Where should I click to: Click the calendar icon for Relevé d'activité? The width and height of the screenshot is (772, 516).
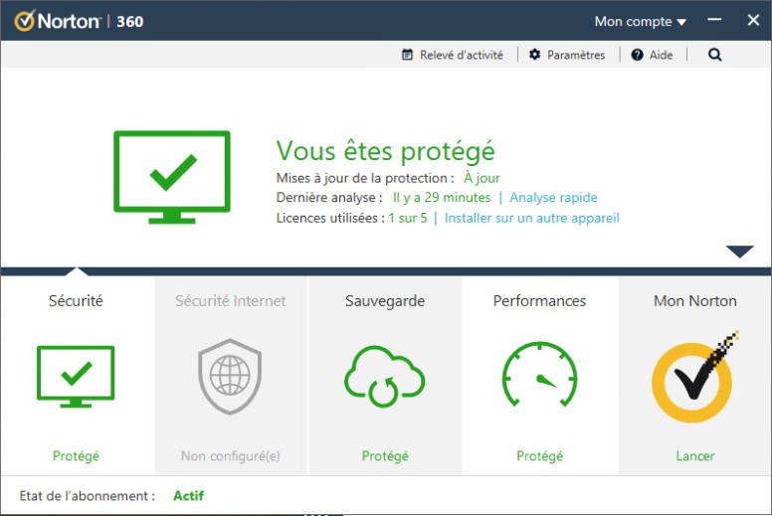click(x=407, y=55)
